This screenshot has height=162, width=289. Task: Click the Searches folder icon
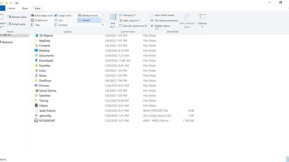(x=36, y=95)
